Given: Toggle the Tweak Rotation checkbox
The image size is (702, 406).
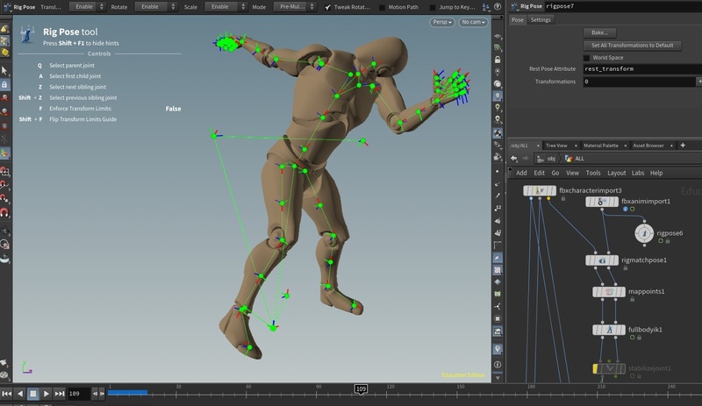Looking at the screenshot, I should pyautogui.click(x=328, y=7).
